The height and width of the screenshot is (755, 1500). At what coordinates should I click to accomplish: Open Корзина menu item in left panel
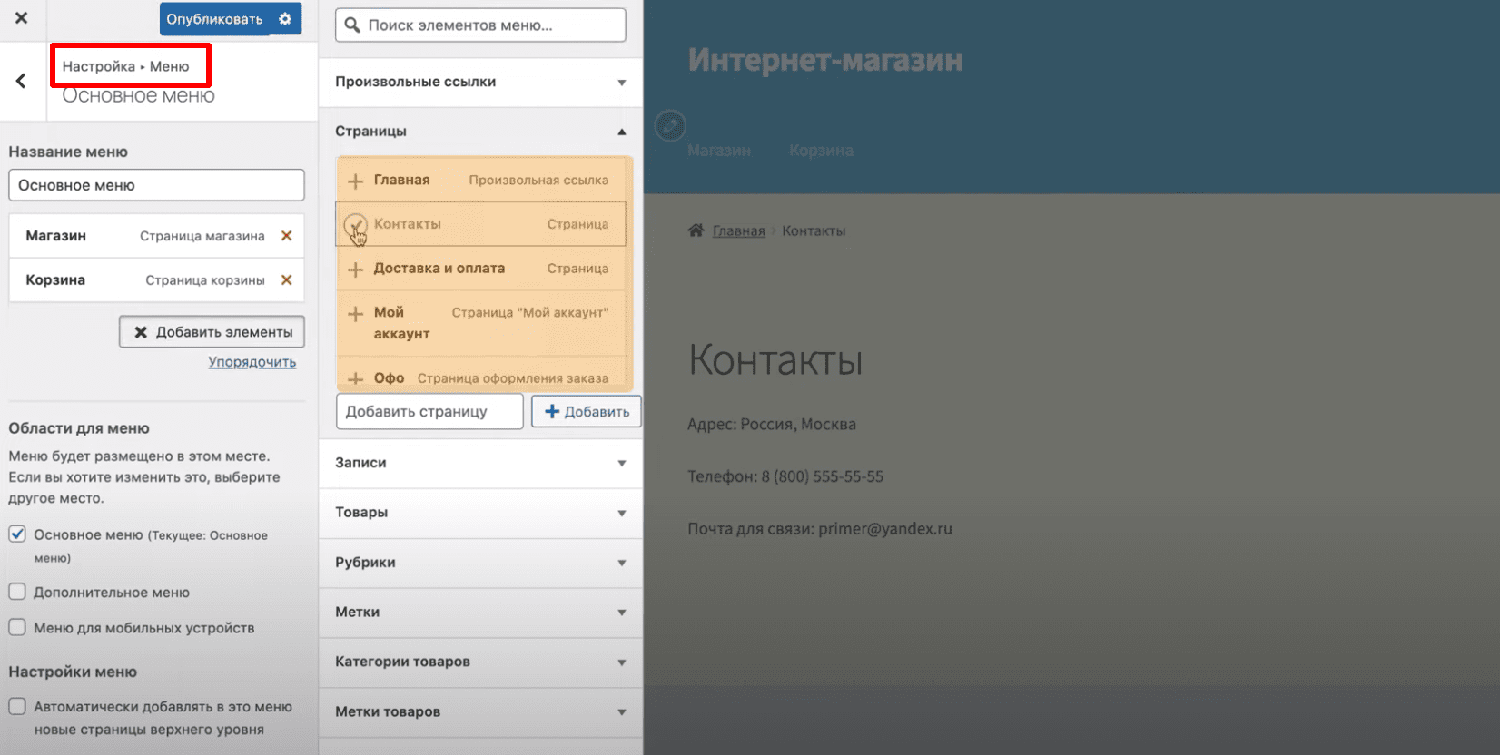[156, 280]
